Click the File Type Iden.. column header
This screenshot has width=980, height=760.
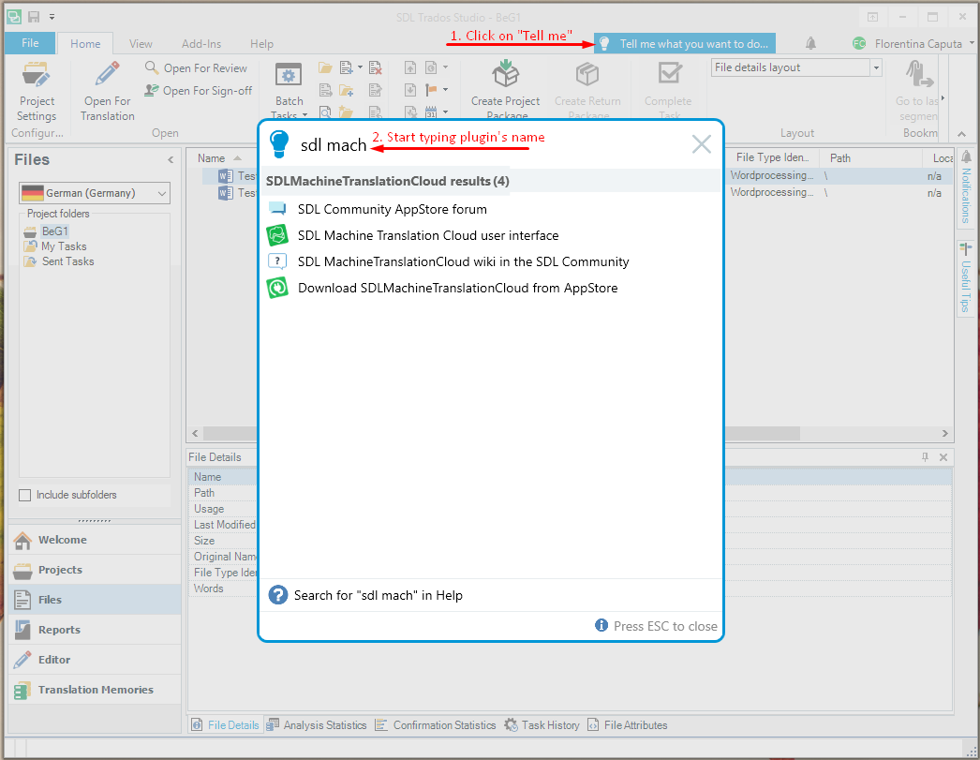click(773, 157)
